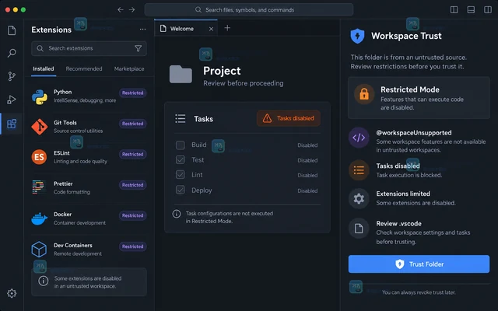
Task: Open the Extensions panel more actions ellipsis
Action: 142,30
